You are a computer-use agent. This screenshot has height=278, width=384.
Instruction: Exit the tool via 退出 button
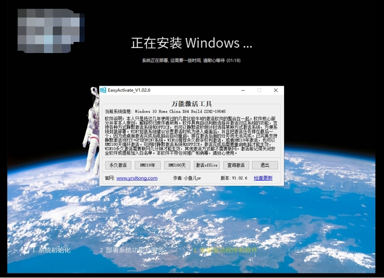tap(265, 165)
